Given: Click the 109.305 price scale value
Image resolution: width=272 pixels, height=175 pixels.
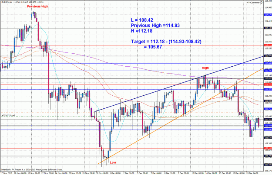Looking at the screenshot, I should 268,143.
